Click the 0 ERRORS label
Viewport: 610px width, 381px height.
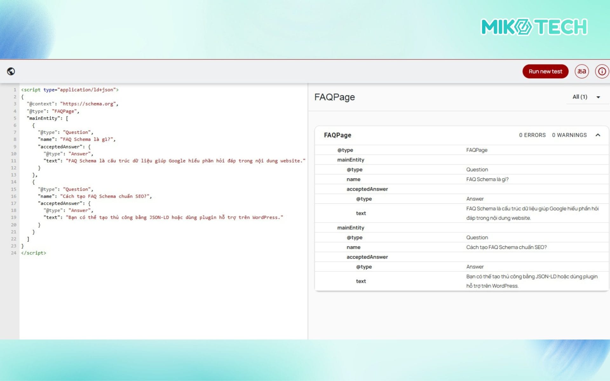[532, 135]
